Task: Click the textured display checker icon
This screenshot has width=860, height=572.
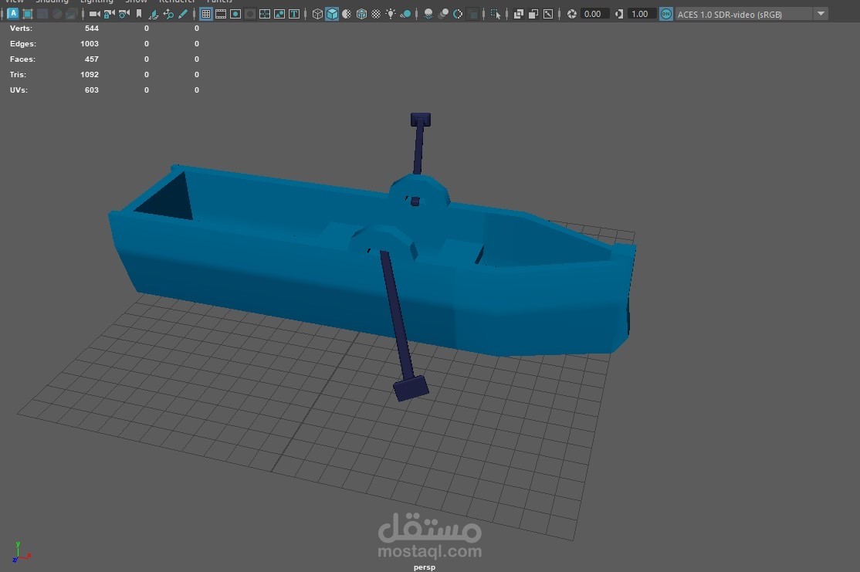Action: [x=376, y=14]
